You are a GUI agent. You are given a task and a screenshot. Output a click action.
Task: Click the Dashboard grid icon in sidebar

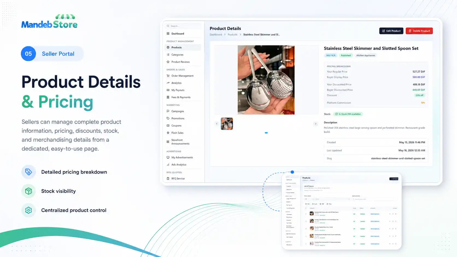coord(168,34)
